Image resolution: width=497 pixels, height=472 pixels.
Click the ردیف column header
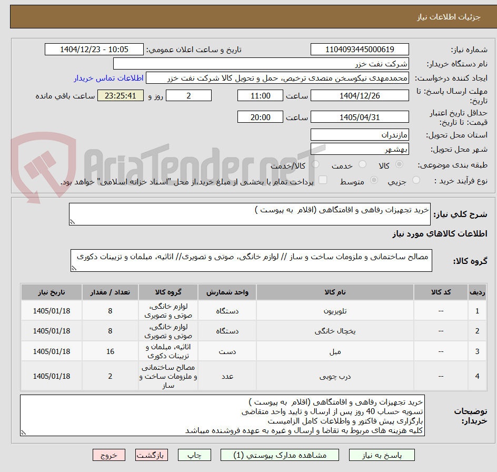click(478, 292)
